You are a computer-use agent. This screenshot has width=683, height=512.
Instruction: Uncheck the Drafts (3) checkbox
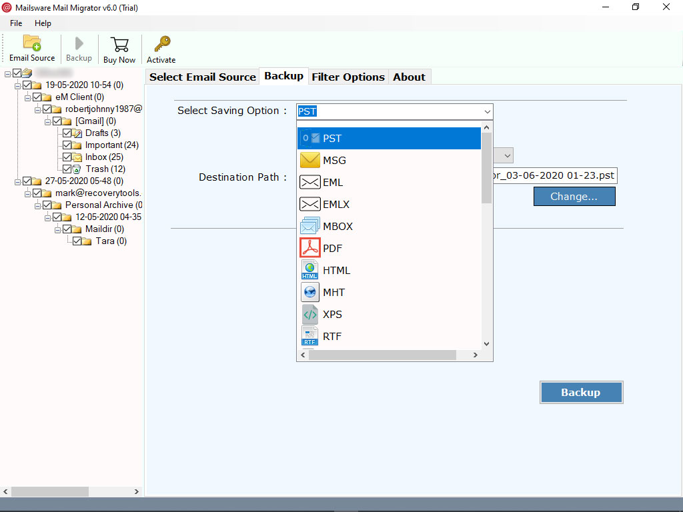click(x=67, y=133)
